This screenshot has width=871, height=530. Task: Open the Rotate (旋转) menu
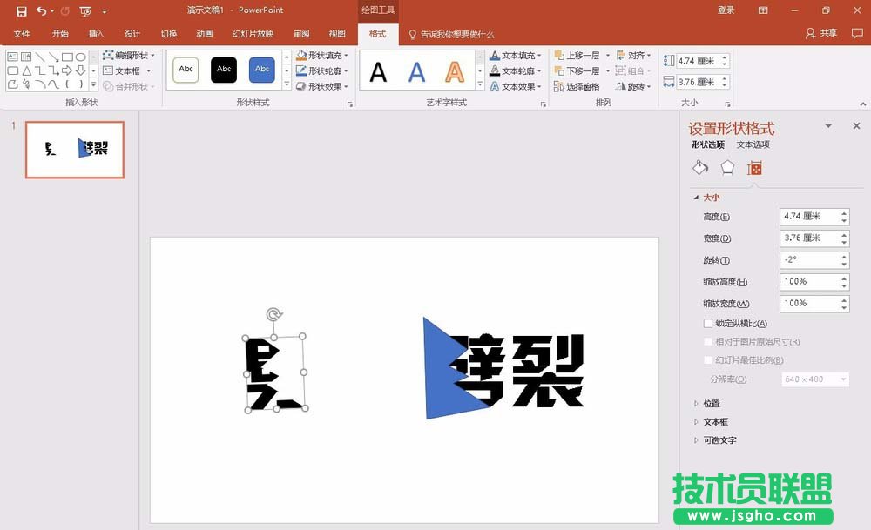point(636,85)
